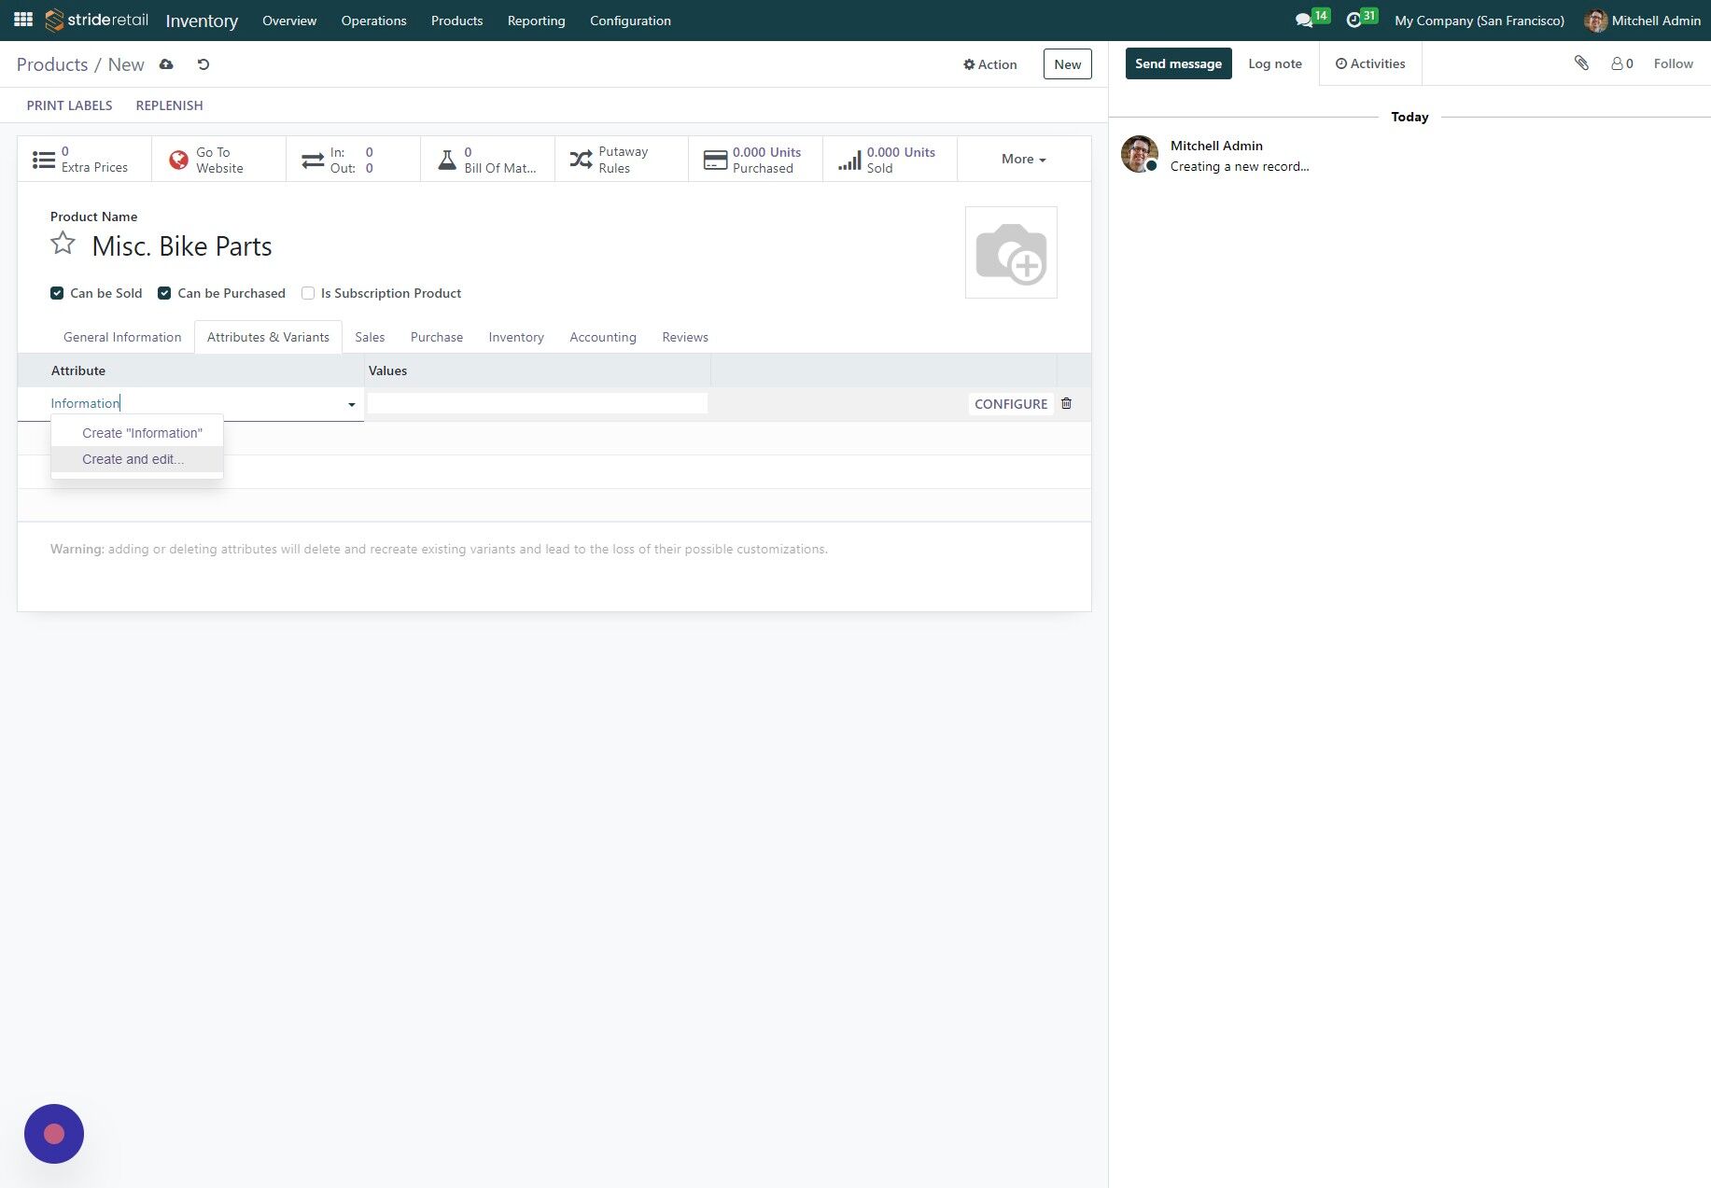The width and height of the screenshot is (1711, 1188).
Task: Switch to Inventory tab
Action: (x=516, y=337)
